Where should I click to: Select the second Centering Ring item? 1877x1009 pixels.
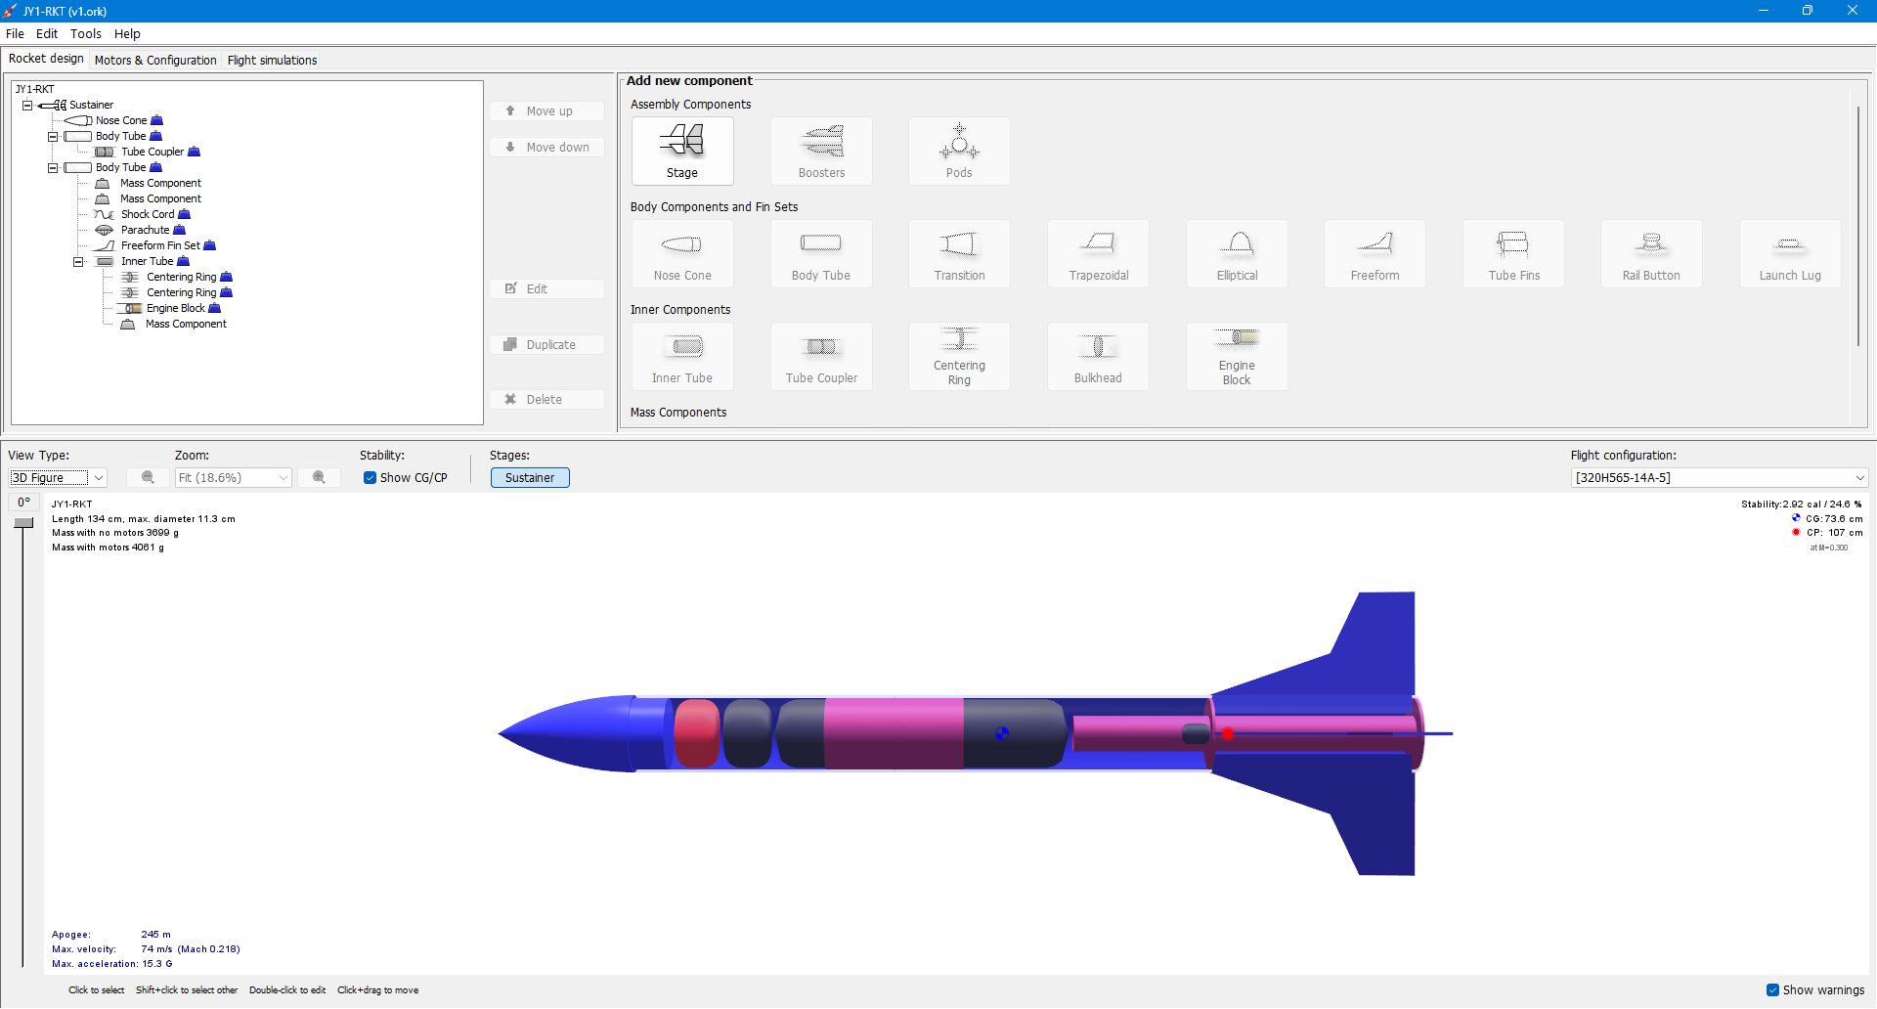point(182,293)
